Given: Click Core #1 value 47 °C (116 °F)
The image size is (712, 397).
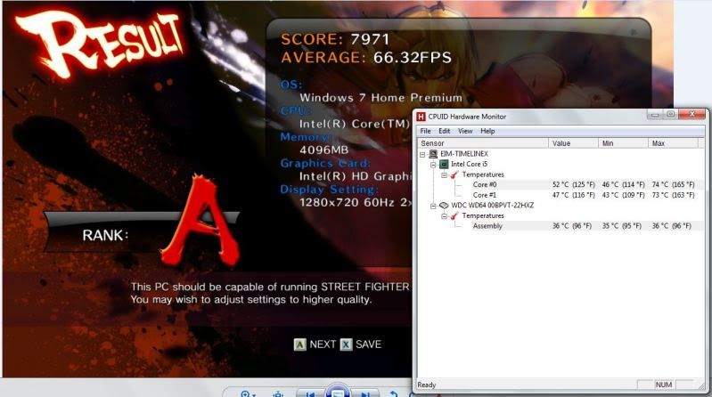Looking at the screenshot, I should 574,195.
